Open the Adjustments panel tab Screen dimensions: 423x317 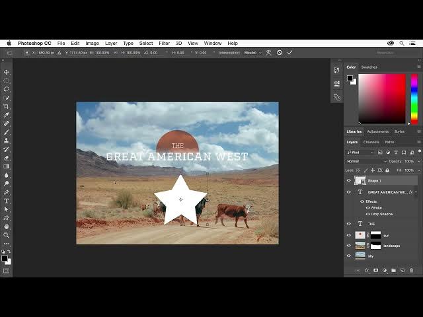[x=378, y=131]
